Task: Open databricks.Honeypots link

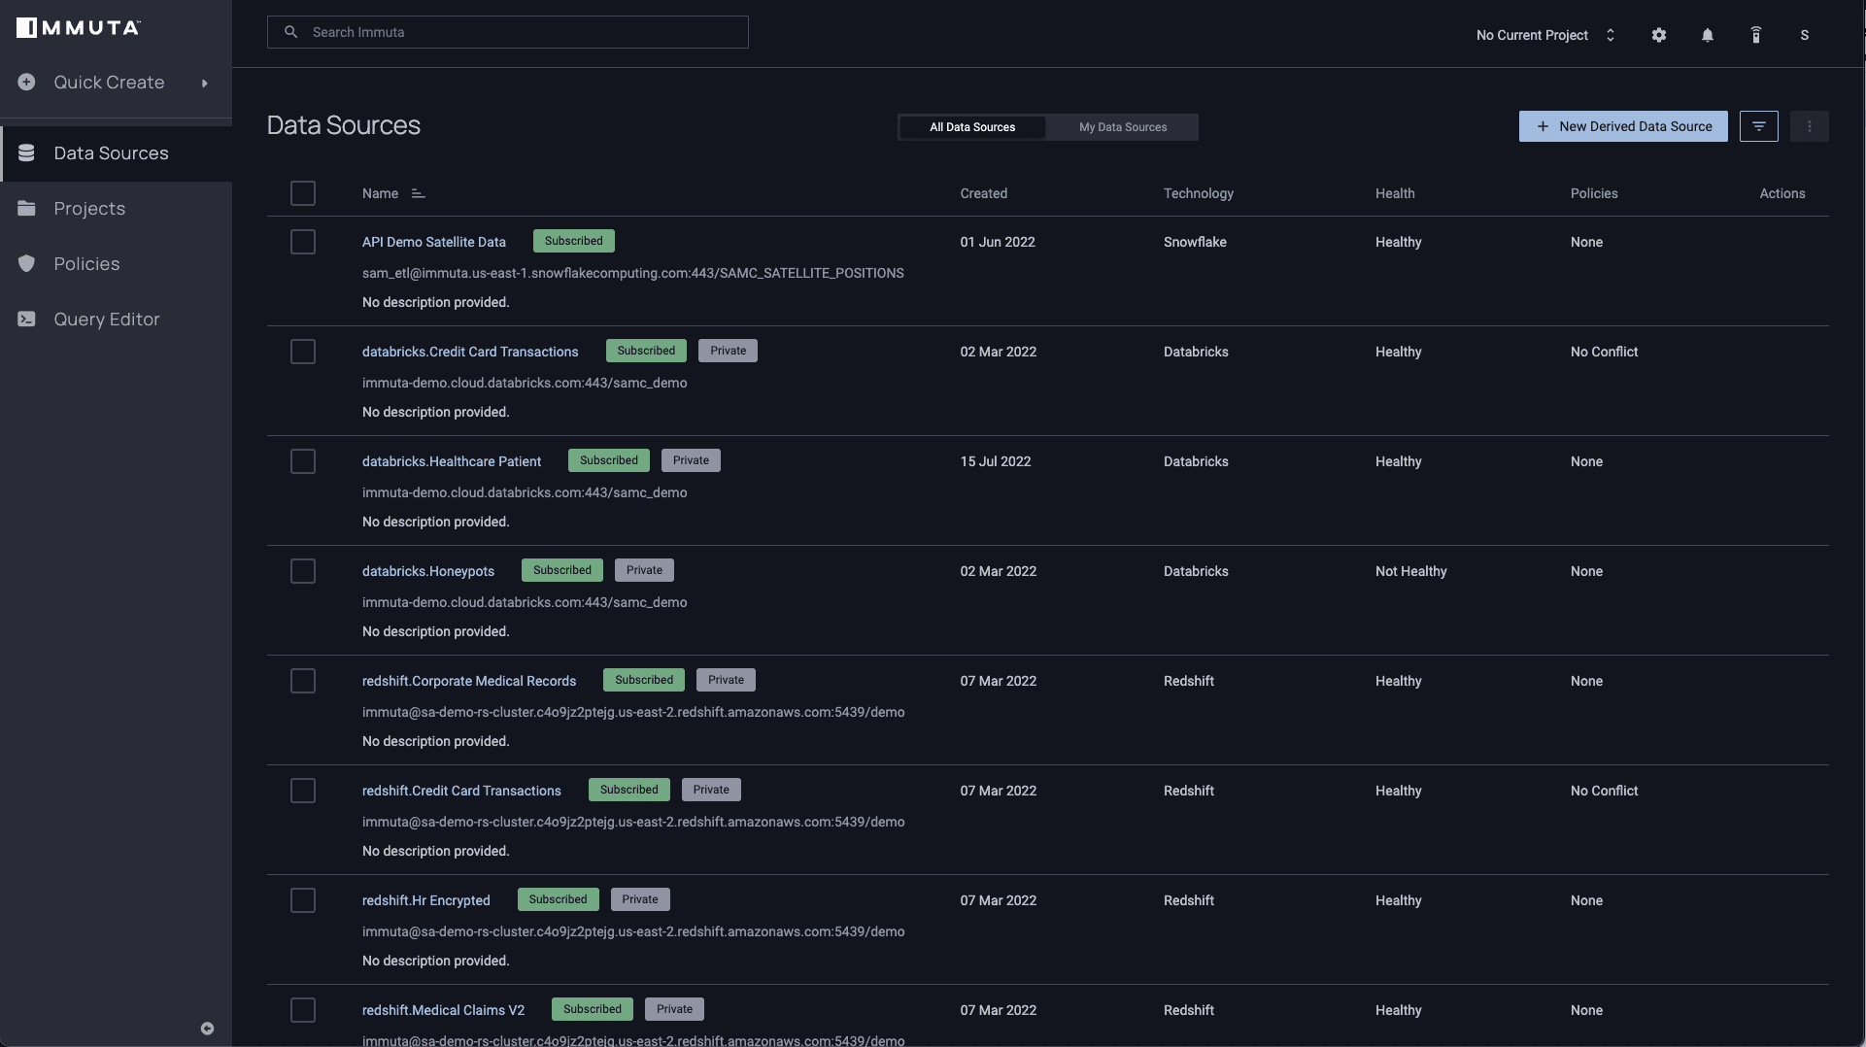Action: pos(428,571)
